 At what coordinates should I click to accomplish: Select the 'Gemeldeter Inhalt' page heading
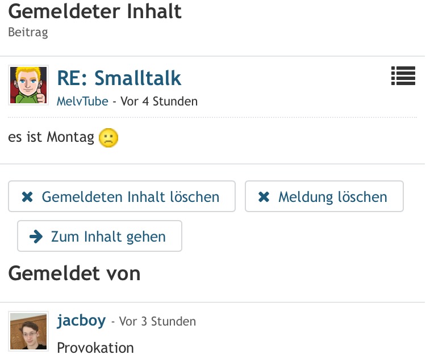(95, 11)
